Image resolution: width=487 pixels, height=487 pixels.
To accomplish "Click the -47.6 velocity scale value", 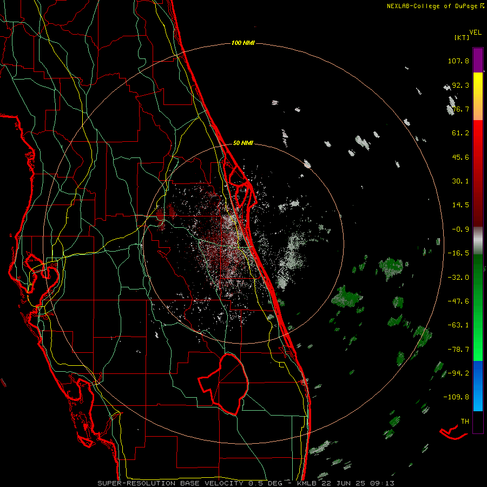I will [x=458, y=301].
